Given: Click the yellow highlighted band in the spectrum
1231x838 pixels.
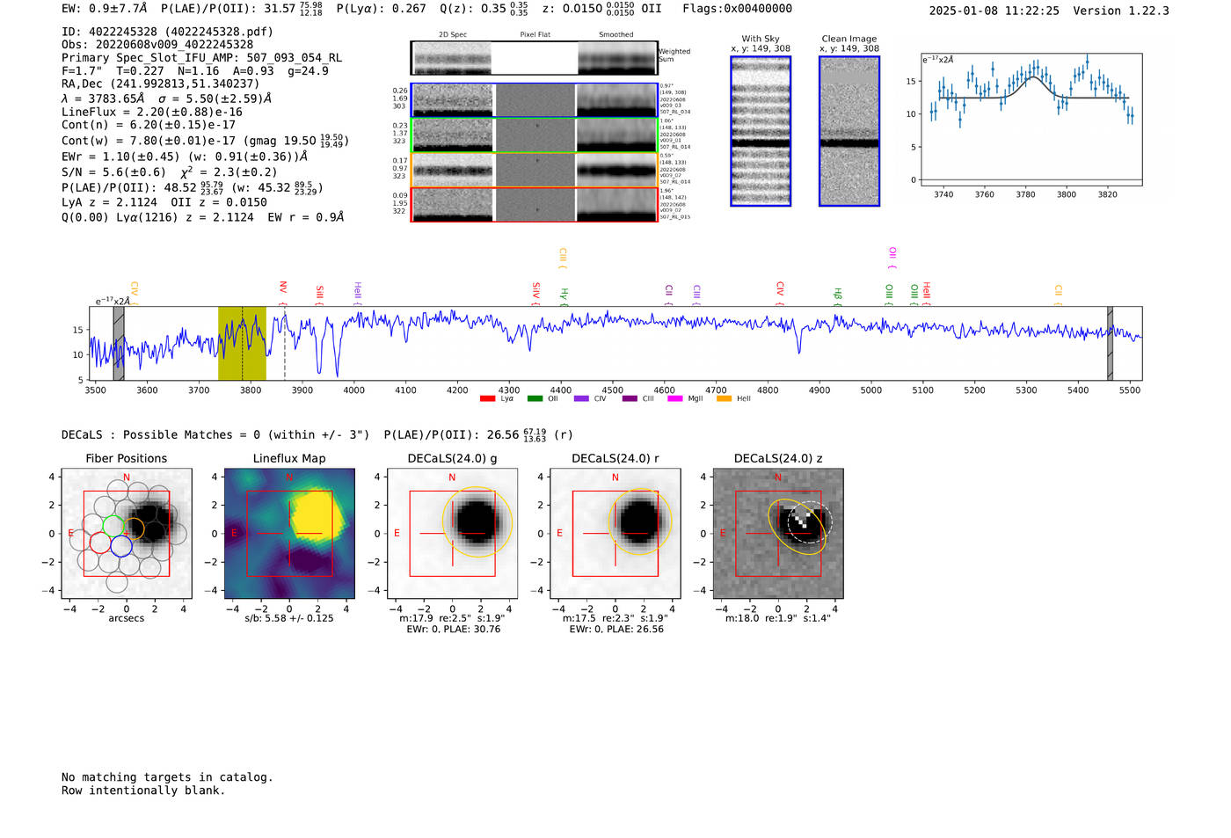Looking at the screenshot, I should pos(242,344).
